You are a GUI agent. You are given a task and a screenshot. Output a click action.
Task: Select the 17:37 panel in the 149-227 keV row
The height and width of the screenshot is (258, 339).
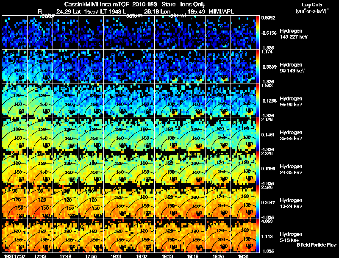14,33
